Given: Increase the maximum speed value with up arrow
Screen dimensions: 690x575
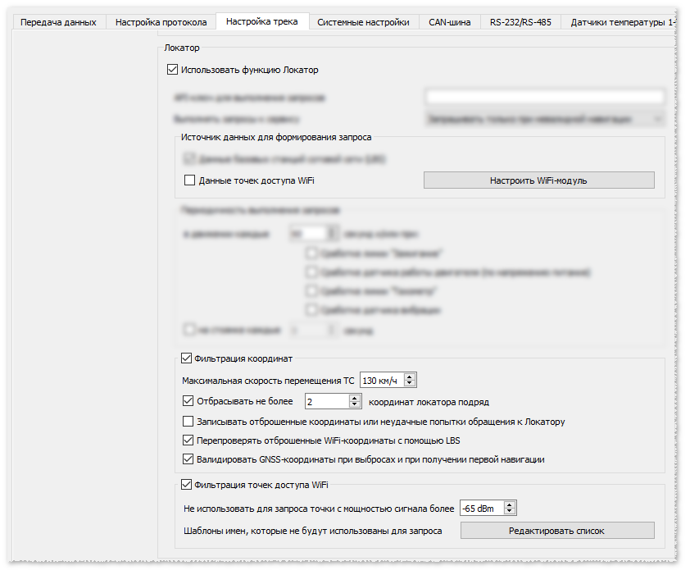Looking at the screenshot, I should tap(410, 376).
